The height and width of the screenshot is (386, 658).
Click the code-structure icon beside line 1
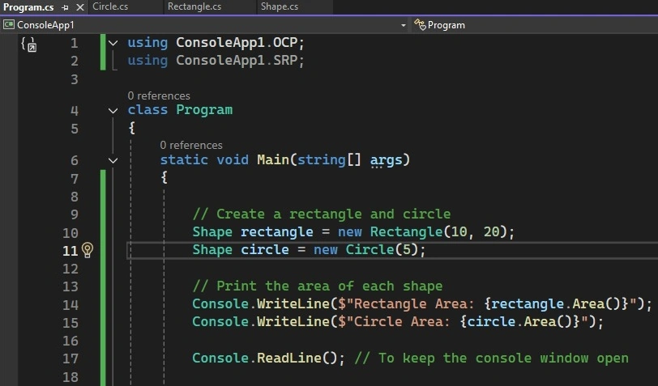click(x=28, y=45)
